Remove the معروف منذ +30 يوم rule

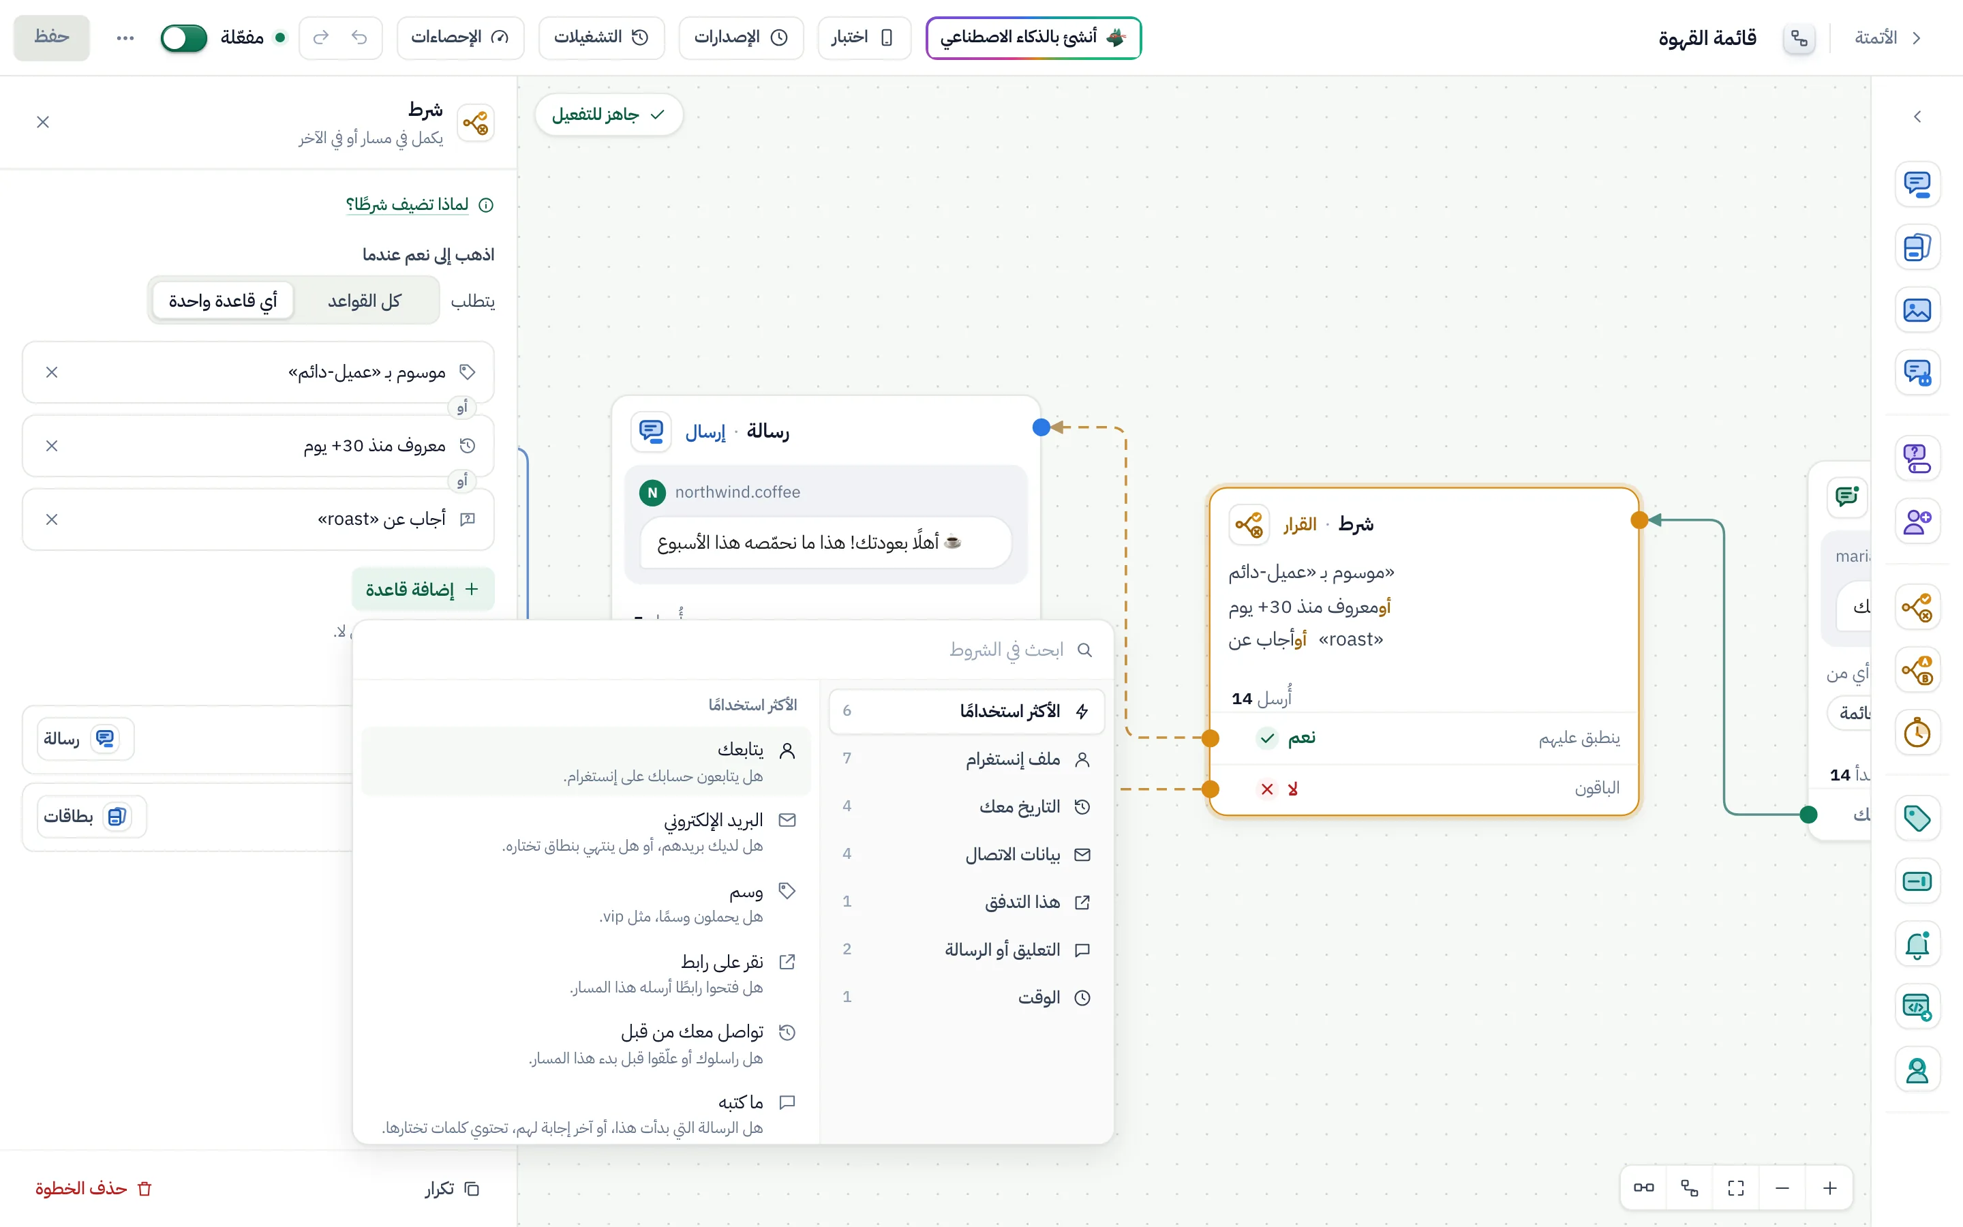[x=52, y=446]
